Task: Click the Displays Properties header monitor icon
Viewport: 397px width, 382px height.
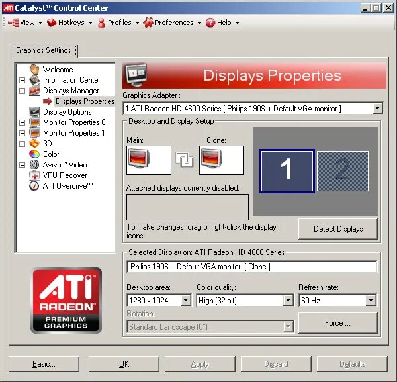Action: [x=136, y=75]
